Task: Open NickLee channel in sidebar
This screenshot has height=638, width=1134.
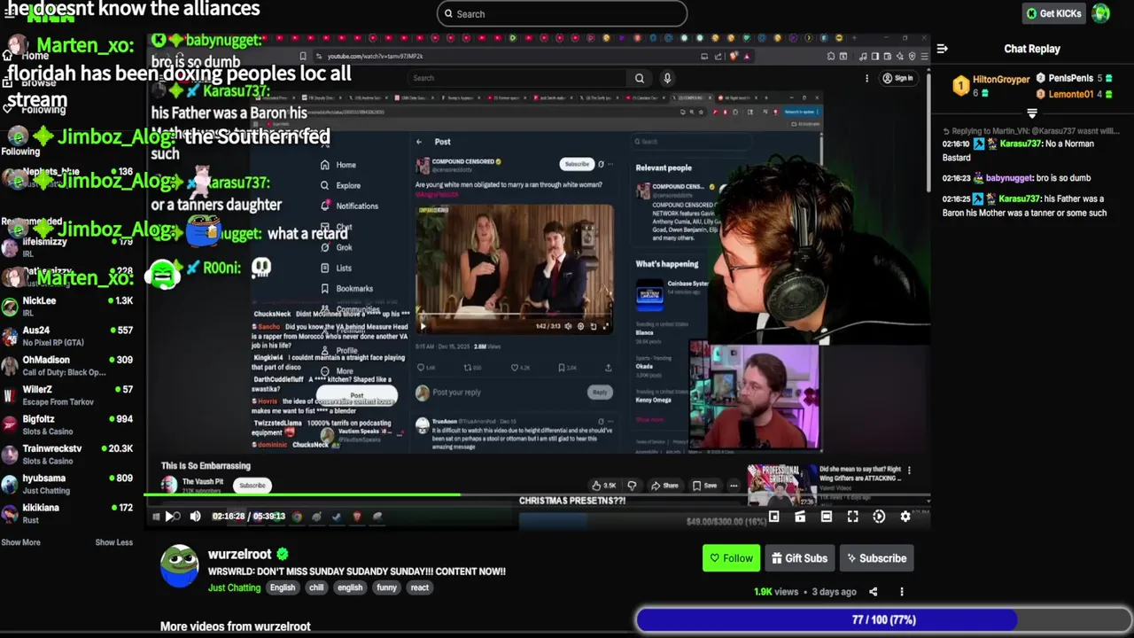Action: click(x=67, y=306)
